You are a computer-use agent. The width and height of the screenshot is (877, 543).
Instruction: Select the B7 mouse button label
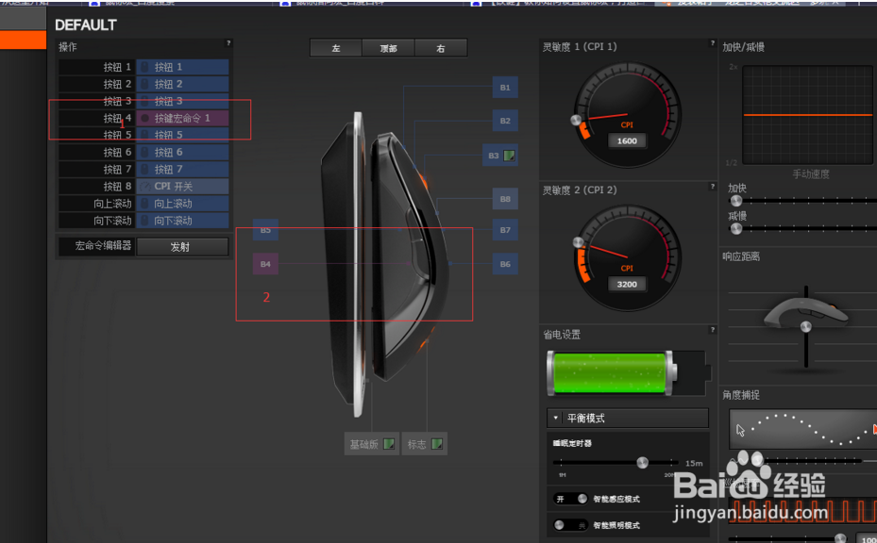coord(505,230)
